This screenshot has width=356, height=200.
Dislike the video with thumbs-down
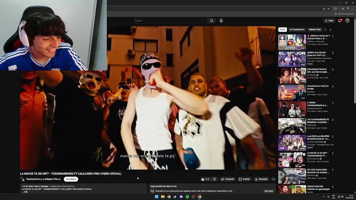[x=214, y=179]
